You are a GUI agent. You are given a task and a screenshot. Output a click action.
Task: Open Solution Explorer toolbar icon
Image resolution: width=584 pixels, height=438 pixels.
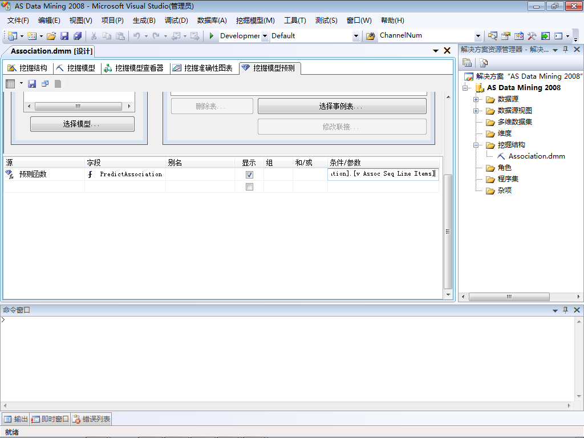pos(492,36)
